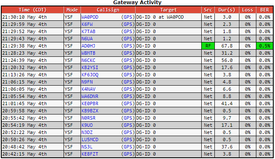Open the N9FN callsign link
Screen dimensions: 275x159
pyautogui.click(x=87, y=82)
